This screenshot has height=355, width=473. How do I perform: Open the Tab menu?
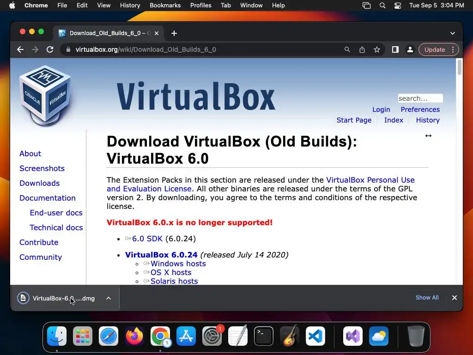pyautogui.click(x=225, y=6)
